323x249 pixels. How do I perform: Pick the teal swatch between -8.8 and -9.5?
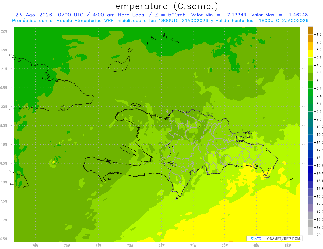[x=310, y=116]
